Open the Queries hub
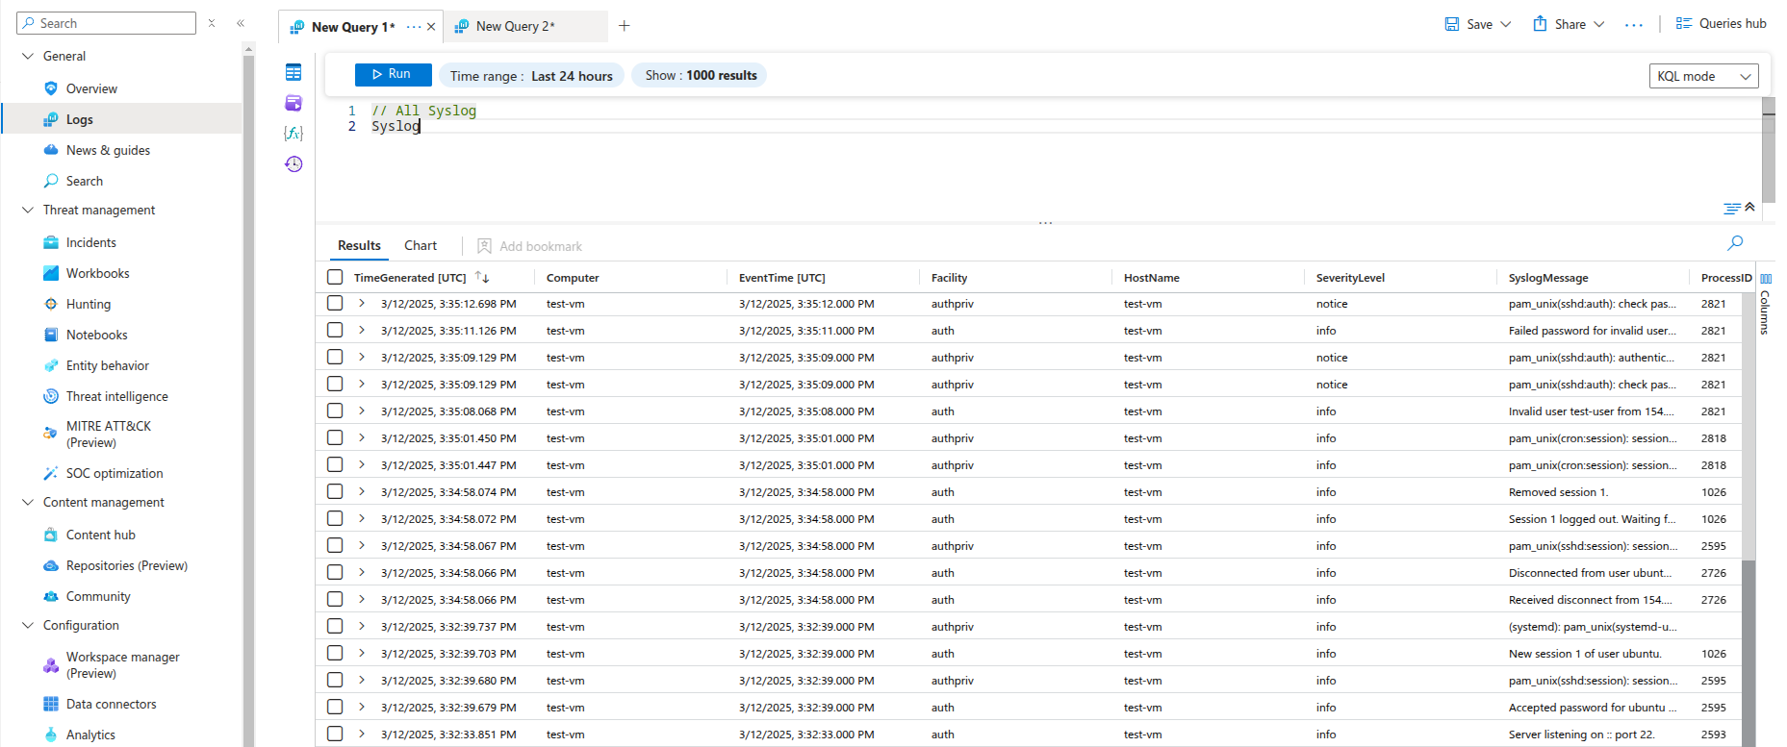Image resolution: width=1787 pixels, height=747 pixels. [x=1722, y=23]
